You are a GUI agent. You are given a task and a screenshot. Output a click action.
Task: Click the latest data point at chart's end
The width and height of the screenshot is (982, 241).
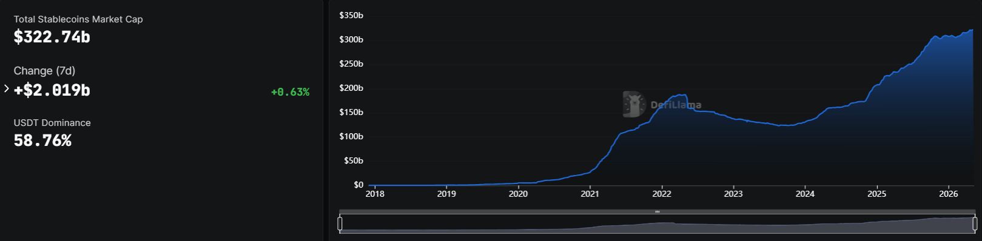(972, 29)
